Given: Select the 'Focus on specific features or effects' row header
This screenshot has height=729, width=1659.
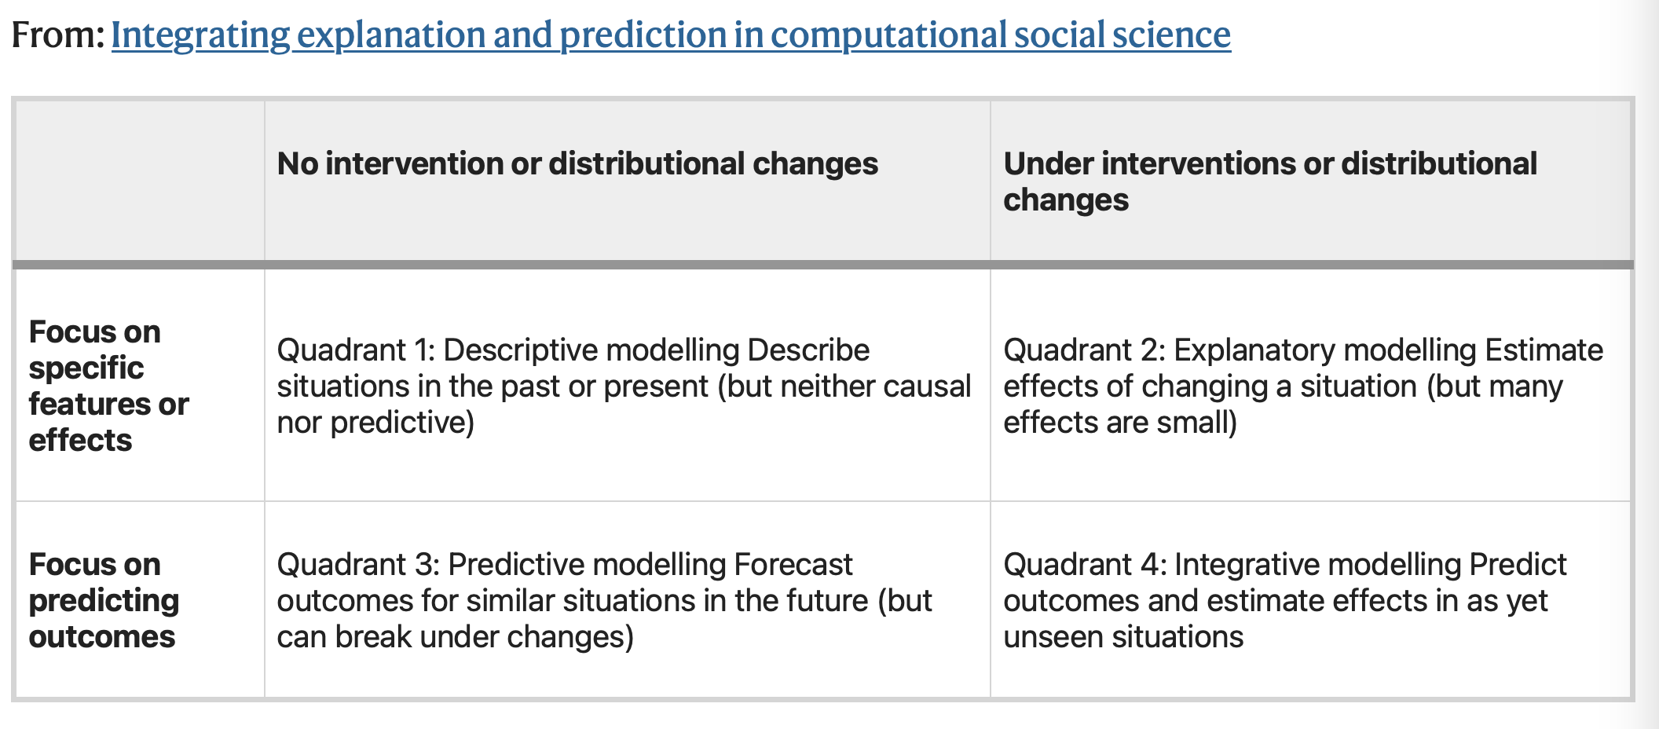Looking at the screenshot, I should (108, 386).
